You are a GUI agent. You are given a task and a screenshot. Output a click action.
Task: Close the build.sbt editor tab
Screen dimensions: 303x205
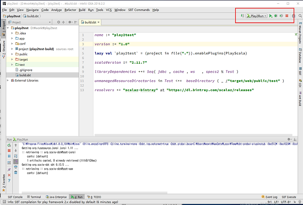coord(98,22)
